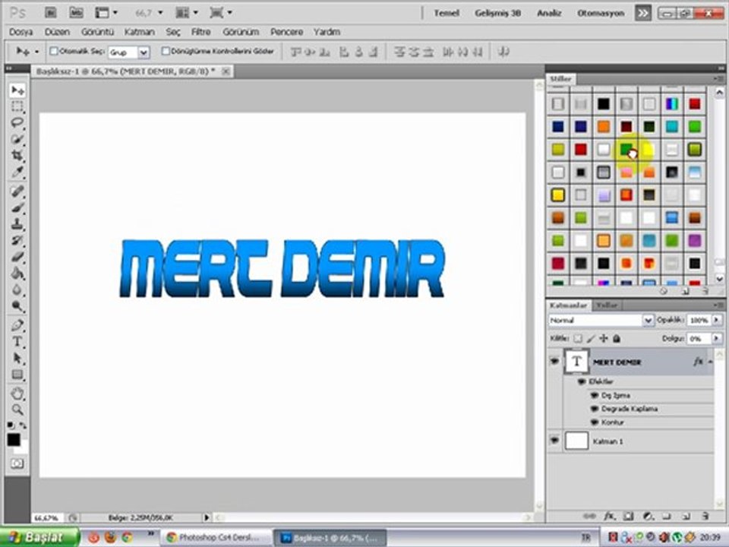729x547 pixels.
Task: Open the Opaklık slider arrow
Action: 716,320
